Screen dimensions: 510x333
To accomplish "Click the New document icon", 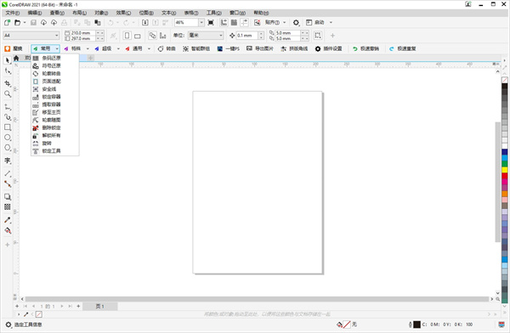I will pos(7,22).
